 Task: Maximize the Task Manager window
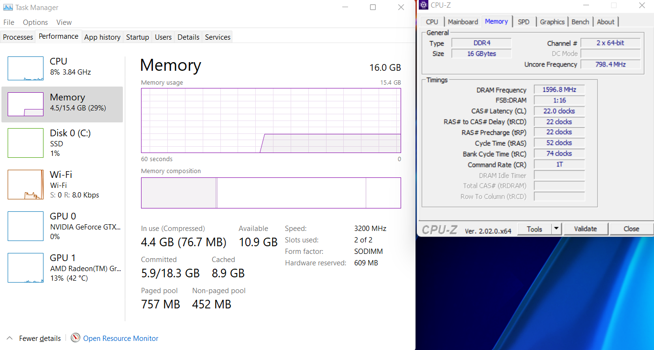point(373,7)
